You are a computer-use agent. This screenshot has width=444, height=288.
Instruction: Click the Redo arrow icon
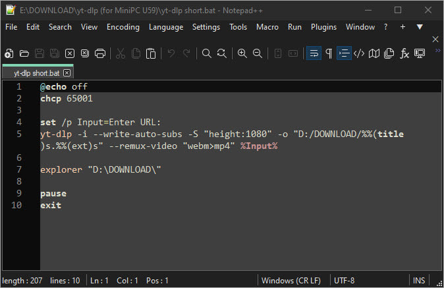coord(186,53)
